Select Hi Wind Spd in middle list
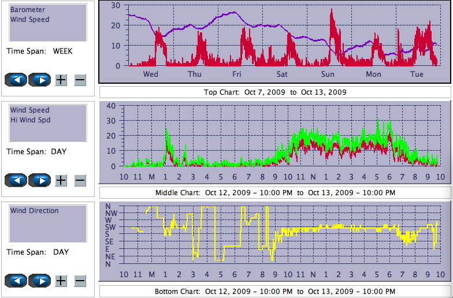 pos(30,120)
